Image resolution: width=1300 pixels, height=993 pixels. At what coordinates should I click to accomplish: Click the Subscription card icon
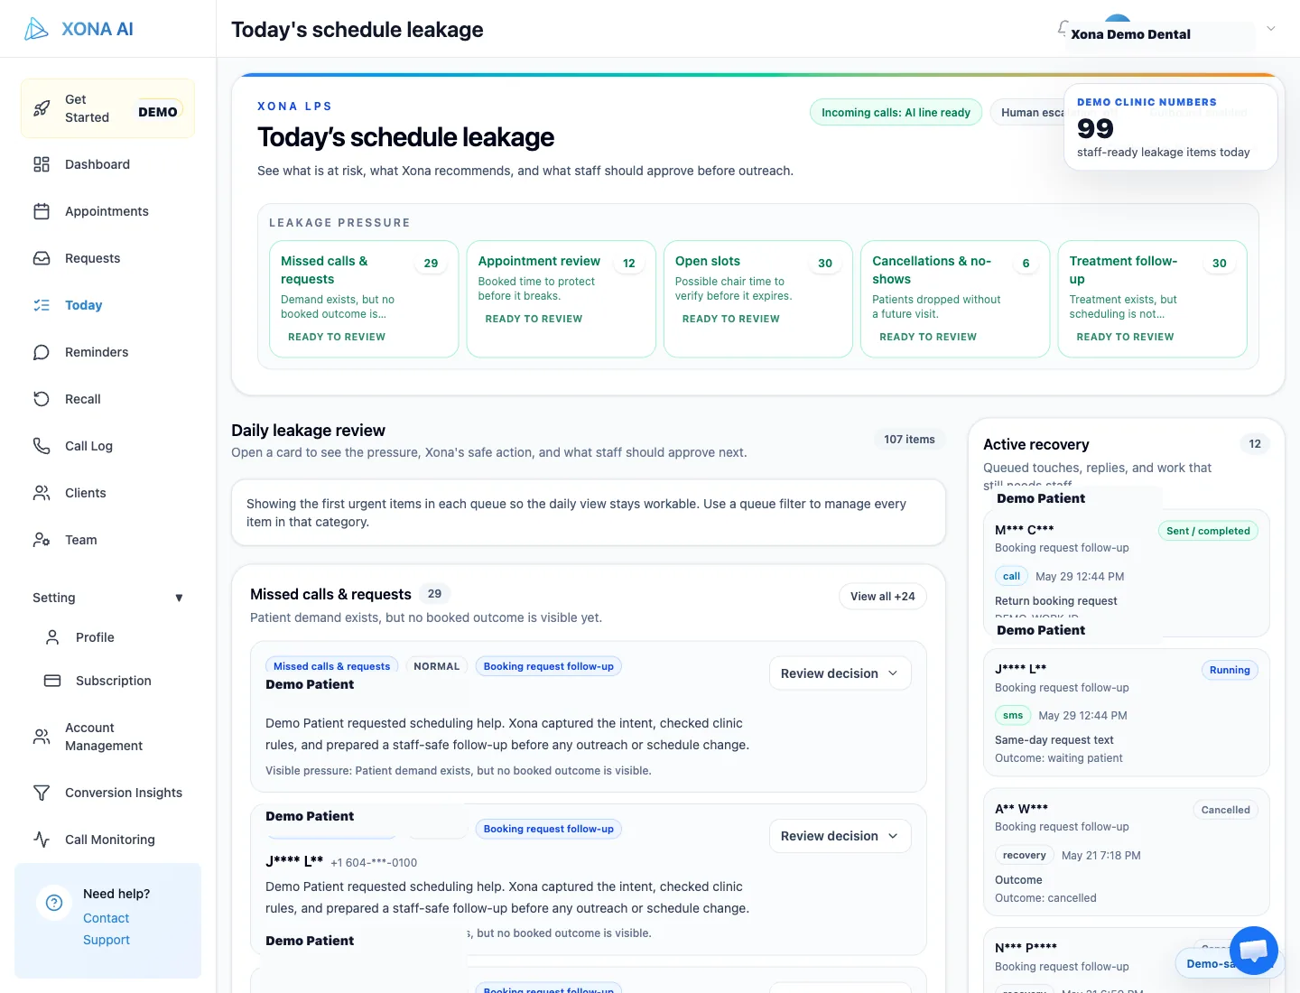[52, 681]
